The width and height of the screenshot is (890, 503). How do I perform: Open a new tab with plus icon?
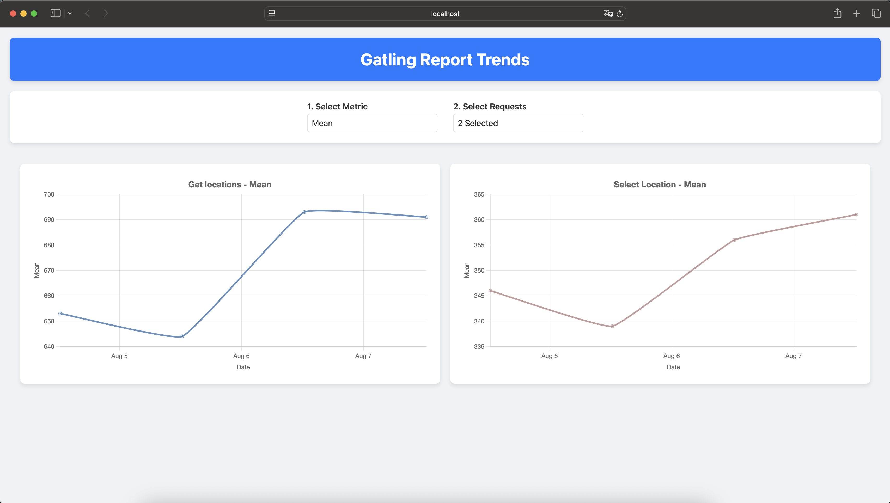point(856,14)
